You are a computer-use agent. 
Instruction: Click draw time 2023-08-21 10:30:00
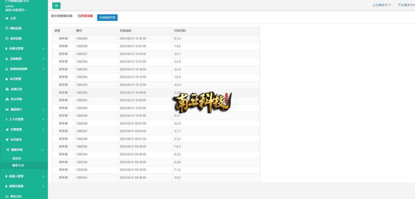pyautogui.click(x=133, y=38)
